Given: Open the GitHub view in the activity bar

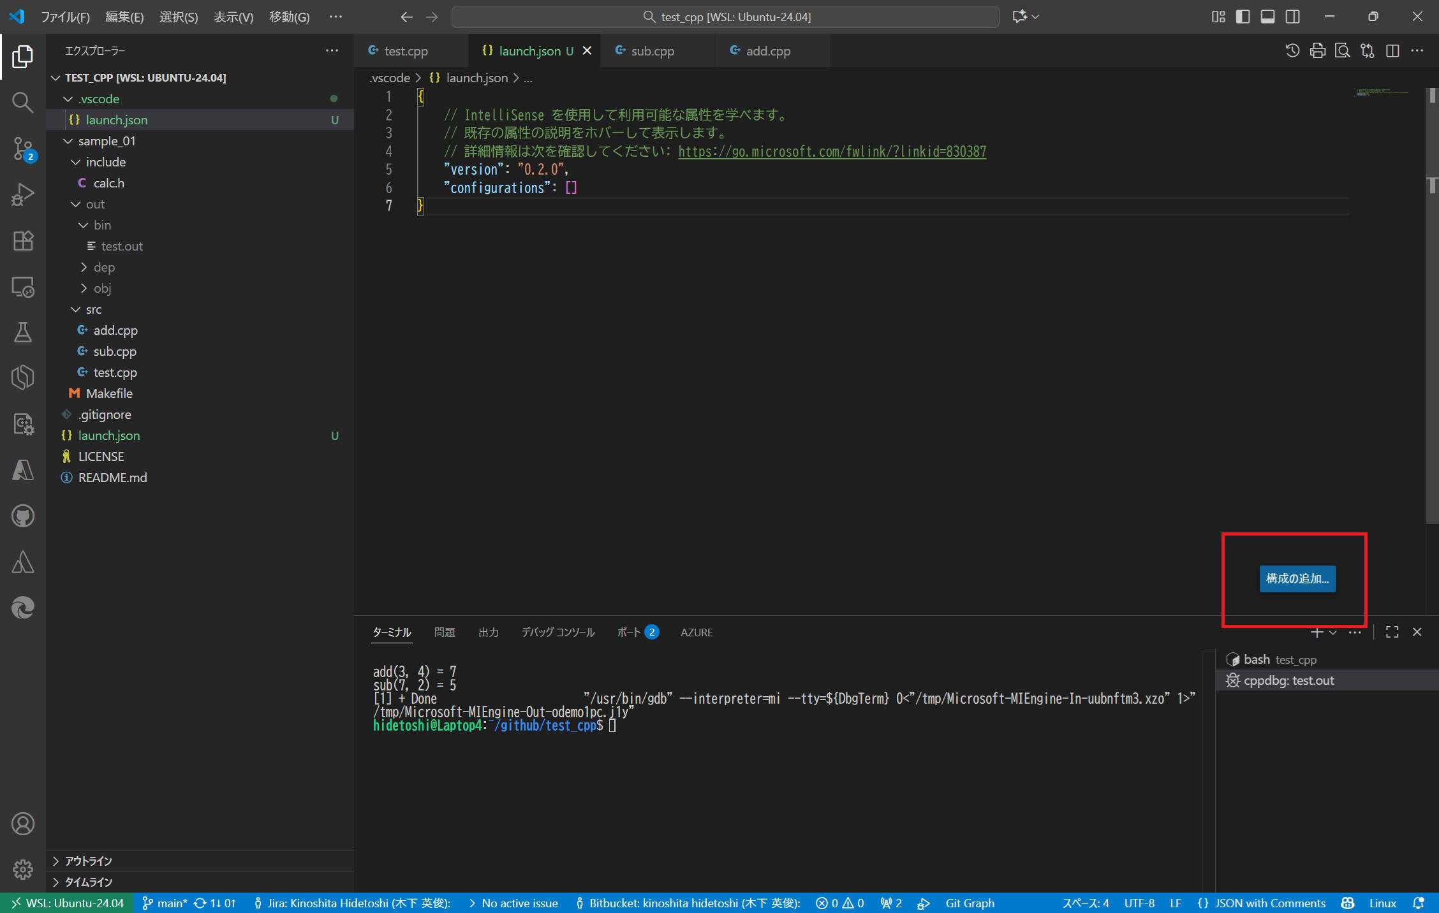Looking at the screenshot, I should [x=23, y=516].
